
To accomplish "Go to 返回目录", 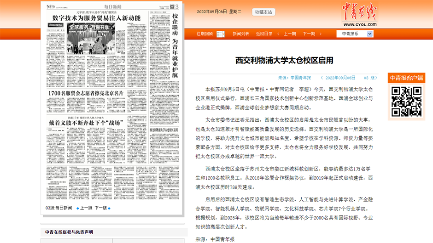I will point(264,34).
